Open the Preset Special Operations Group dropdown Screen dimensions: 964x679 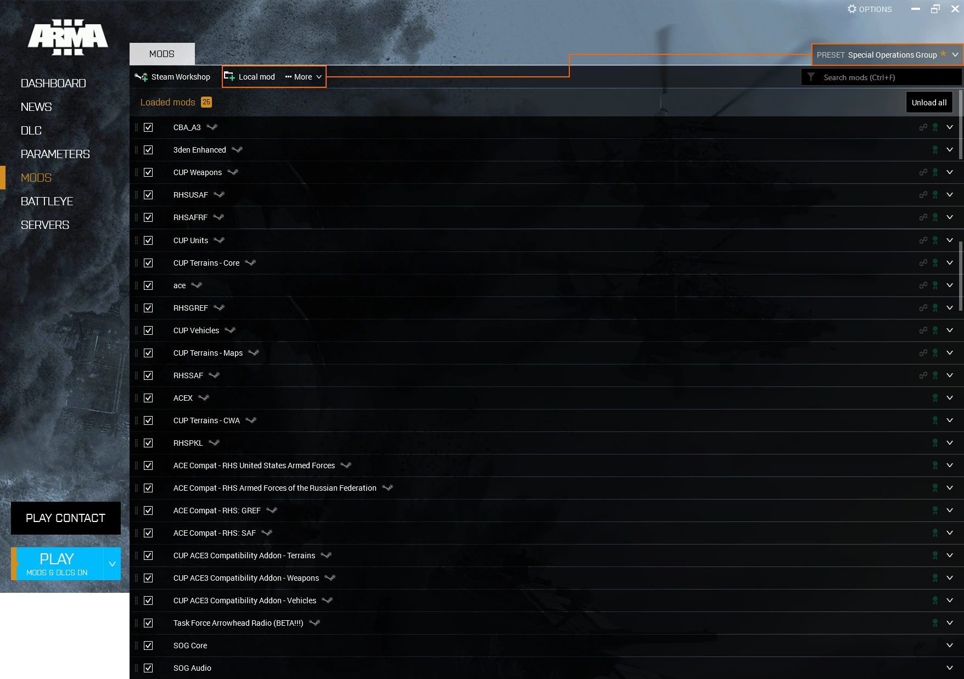click(x=887, y=55)
